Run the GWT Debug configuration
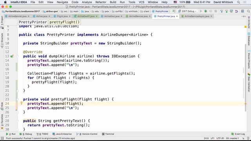This screenshot has width=251, height=141. click(201, 11)
